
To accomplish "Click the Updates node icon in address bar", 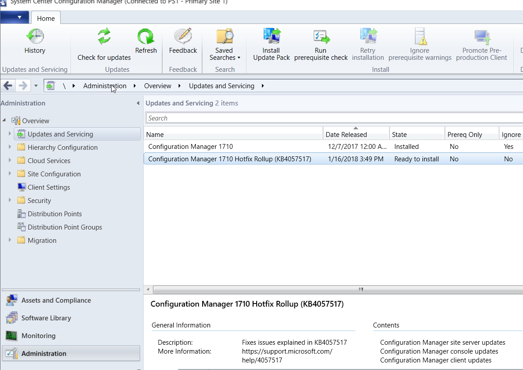I will [x=51, y=86].
